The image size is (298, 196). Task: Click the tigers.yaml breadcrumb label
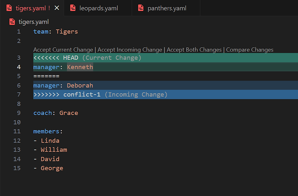(34, 22)
